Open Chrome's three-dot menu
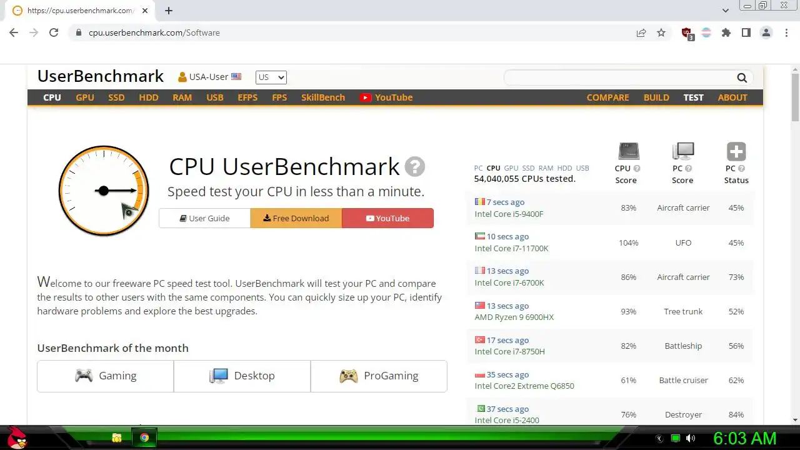This screenshot has height=450, width=800. tap(786, 32)
